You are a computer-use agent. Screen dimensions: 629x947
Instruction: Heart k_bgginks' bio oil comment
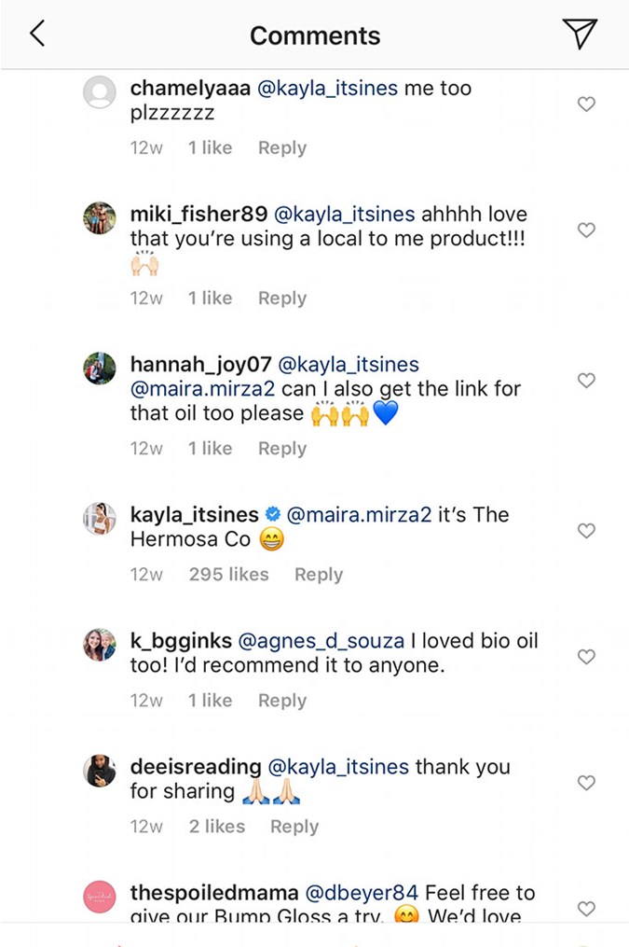(586, 657)
